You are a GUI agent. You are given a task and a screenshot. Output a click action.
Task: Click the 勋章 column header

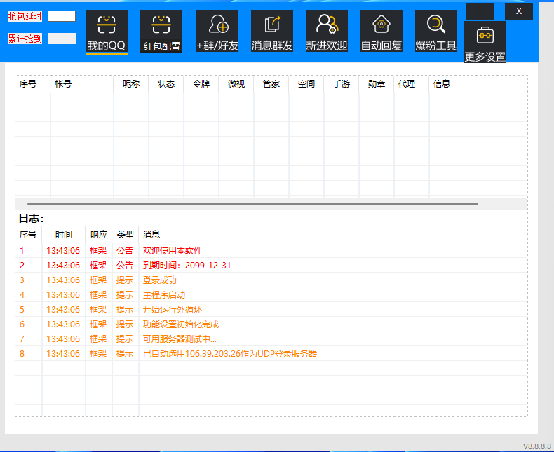(x=377, y=84)
